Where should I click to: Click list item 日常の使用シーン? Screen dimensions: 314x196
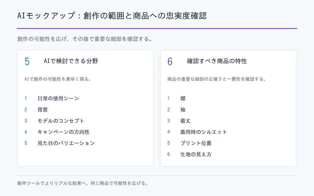[x=58, y=98]
